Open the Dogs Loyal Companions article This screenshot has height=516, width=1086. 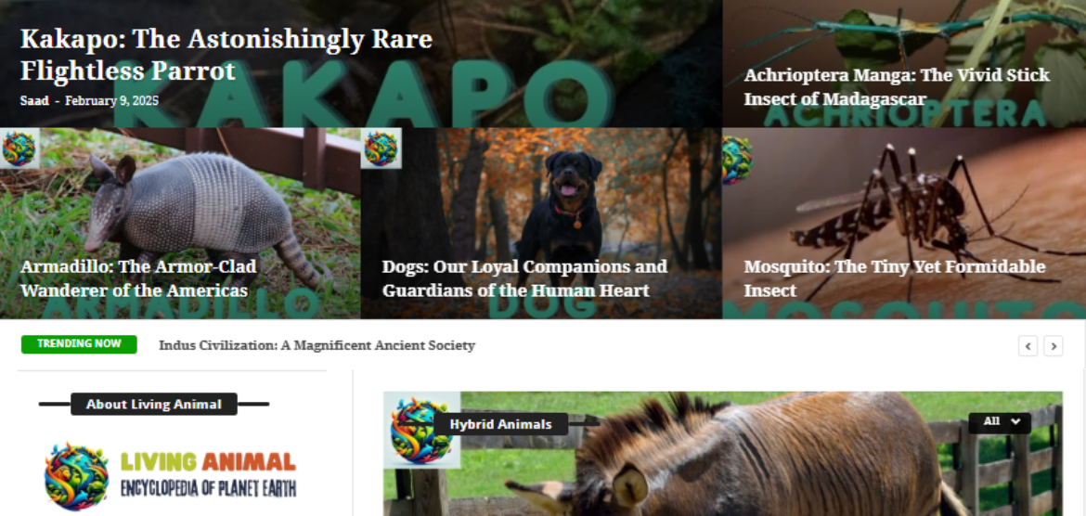(524, 278)
